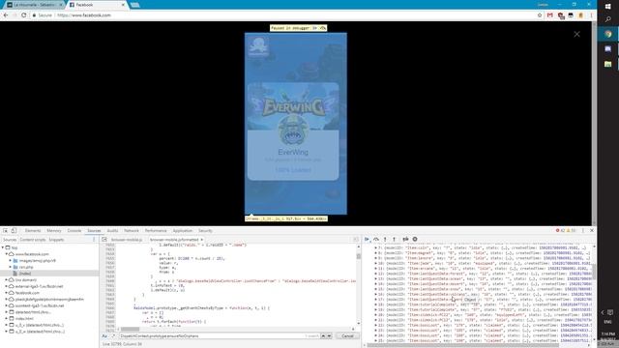Viewport: 619px width, 348px height.
Task: Open the DevTools more options menu
Action: tap(583, 230)
